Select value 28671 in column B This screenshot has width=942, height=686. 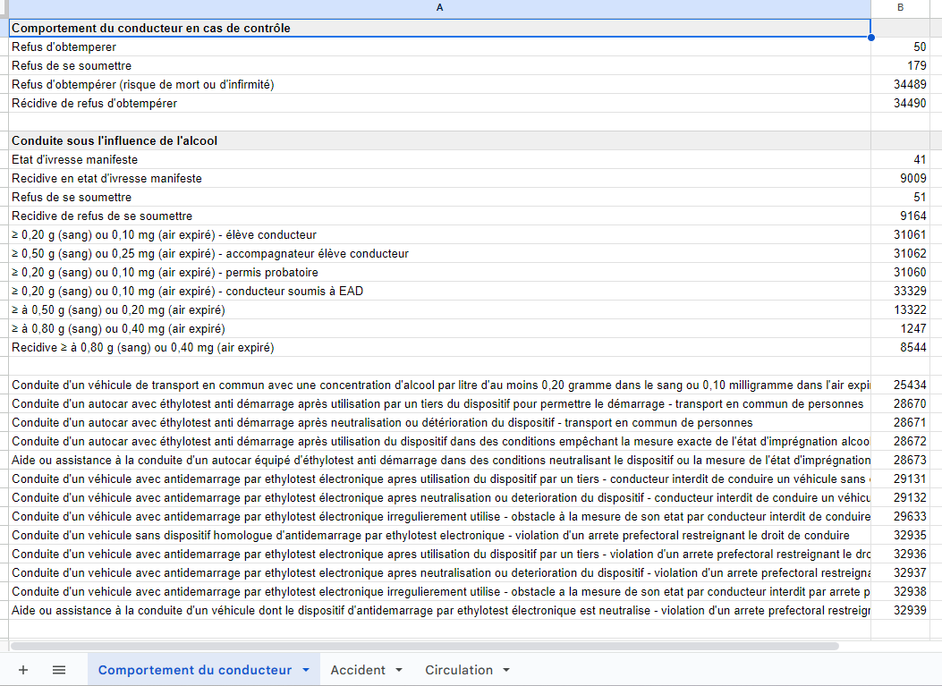[900, 422]
